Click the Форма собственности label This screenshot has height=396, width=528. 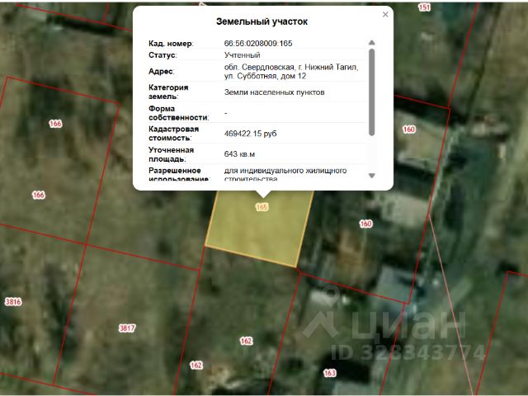click(x=178, y=113)
